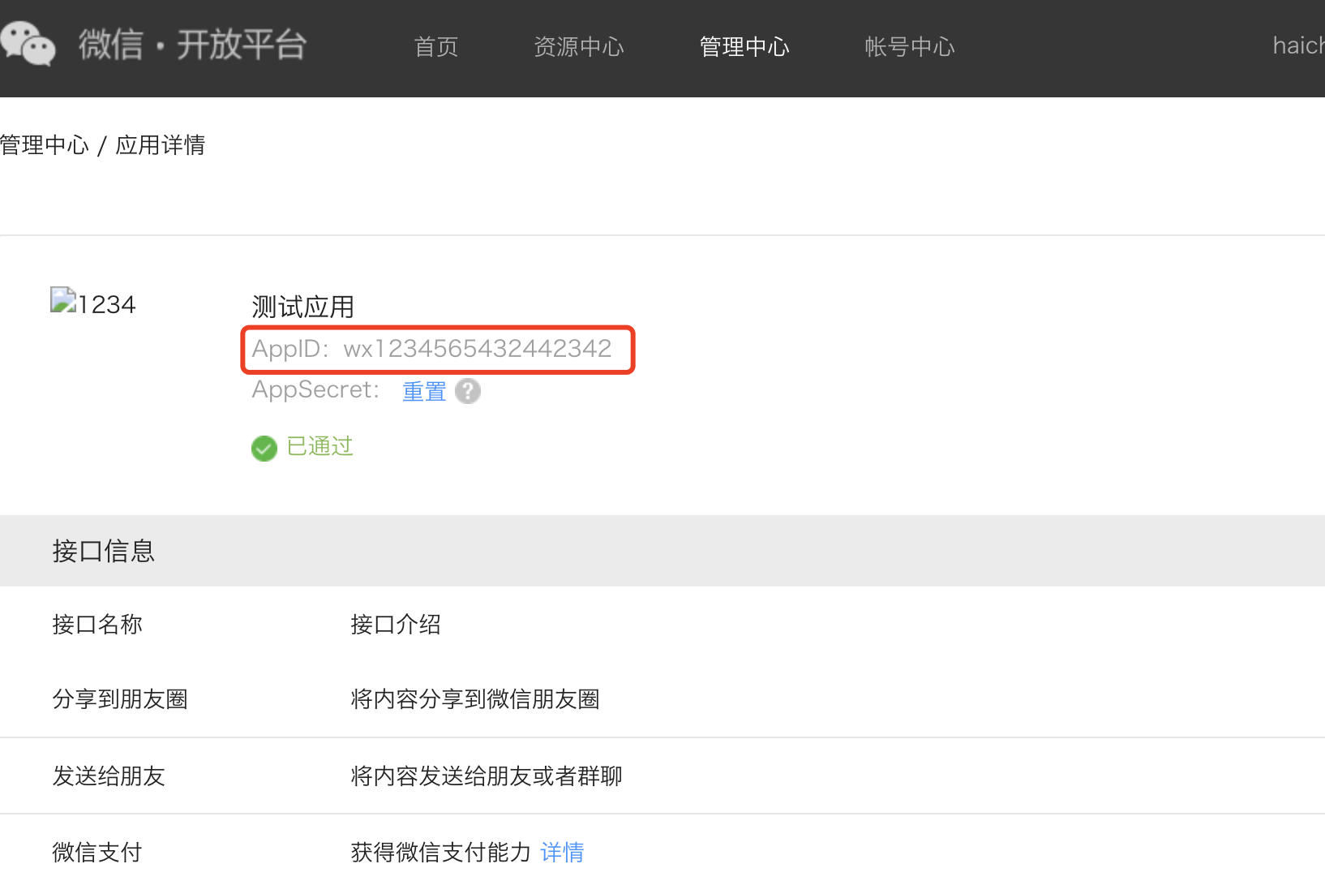This screenshot has width=1325, height=881.
Task: Click the 将内容发送给朋友或者群聊 description
Action: [x=487, y=776]
